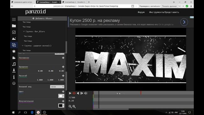Click the ad arrow button
Viewport: 204px width, 115px height.
point(184,22)
